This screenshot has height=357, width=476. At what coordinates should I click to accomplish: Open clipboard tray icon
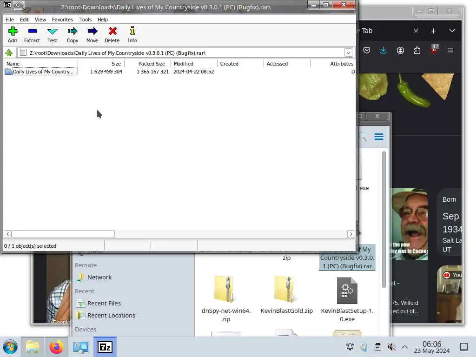click(377, 347)
